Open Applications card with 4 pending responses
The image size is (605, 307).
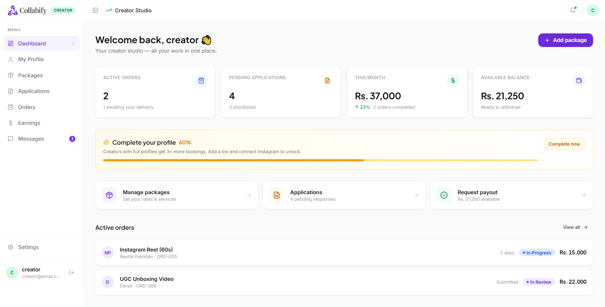[x=344, y=195]
